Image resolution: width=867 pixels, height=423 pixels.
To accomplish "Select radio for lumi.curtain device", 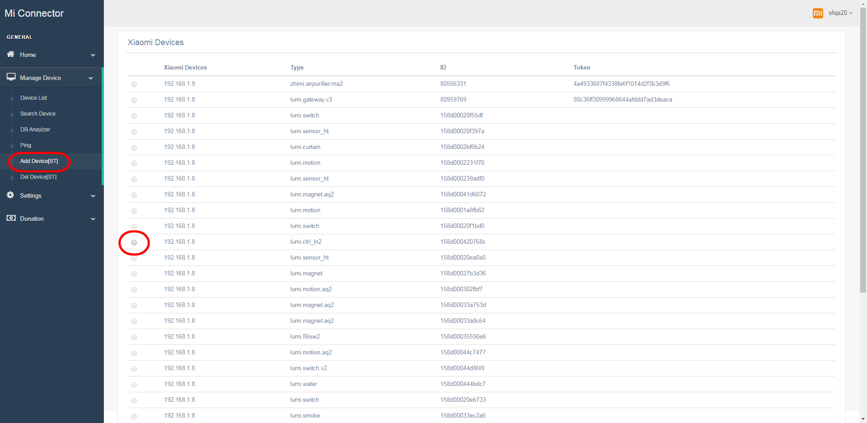I will 134,148.
